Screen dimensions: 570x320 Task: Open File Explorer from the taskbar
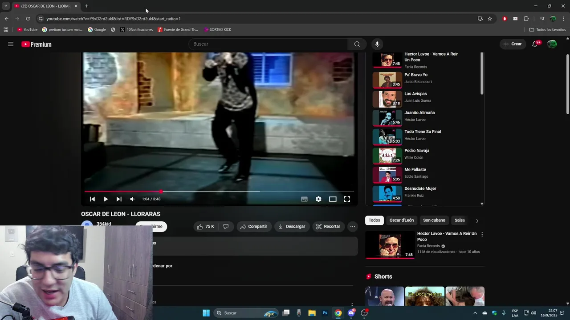312,313
